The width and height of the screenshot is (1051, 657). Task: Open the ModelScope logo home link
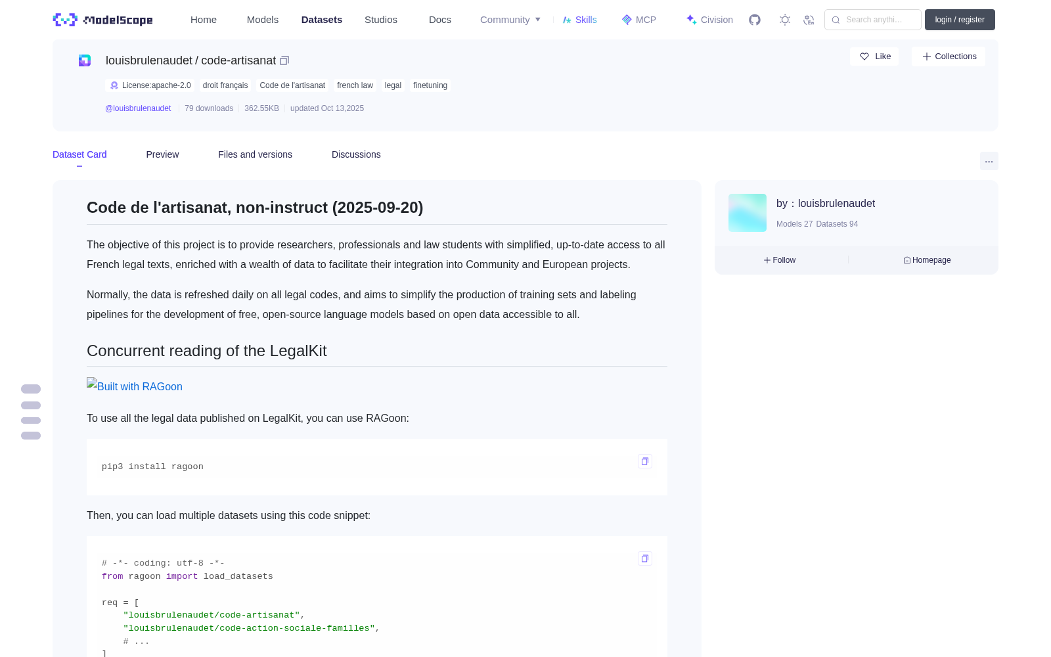(x=102, y=20)
